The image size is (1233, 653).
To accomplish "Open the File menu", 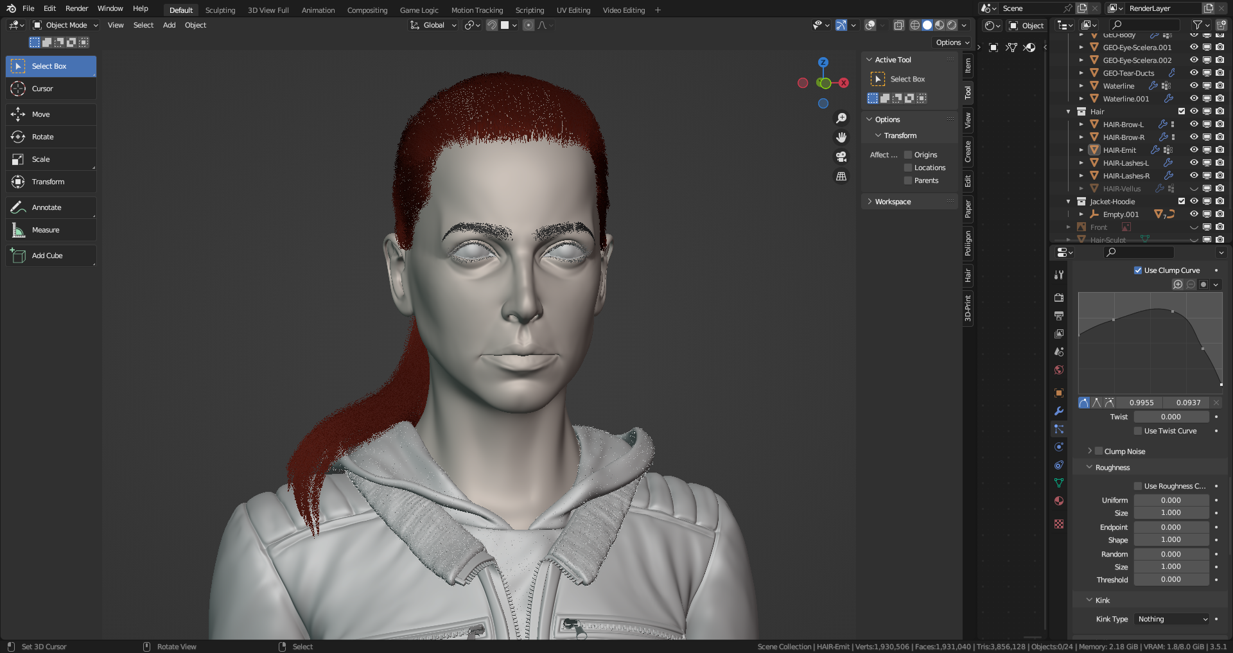I will click(28, 8).
